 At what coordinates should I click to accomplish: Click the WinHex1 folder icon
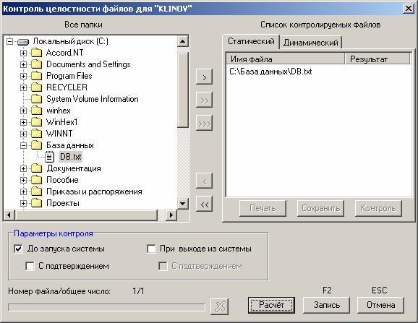click(x=37, y=122)
